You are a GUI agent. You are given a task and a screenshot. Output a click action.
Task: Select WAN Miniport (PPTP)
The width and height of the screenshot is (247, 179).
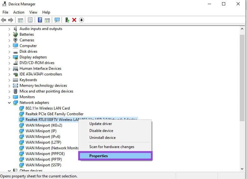point(44,159)
